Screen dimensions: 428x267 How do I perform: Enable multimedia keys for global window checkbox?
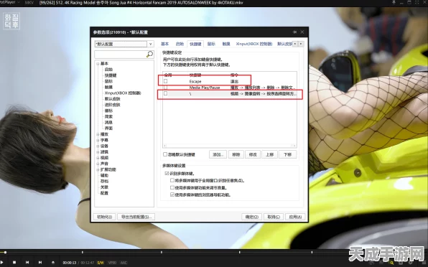pos(172,180)
